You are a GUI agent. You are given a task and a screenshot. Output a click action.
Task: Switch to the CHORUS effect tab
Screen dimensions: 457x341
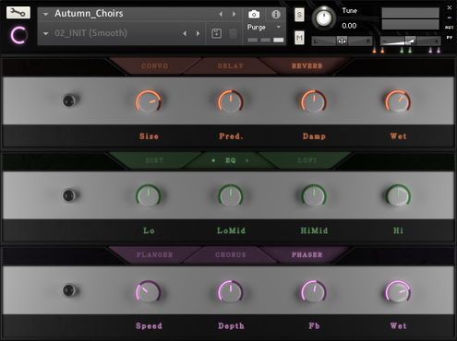pyautogui.click(x=231, y=254)
